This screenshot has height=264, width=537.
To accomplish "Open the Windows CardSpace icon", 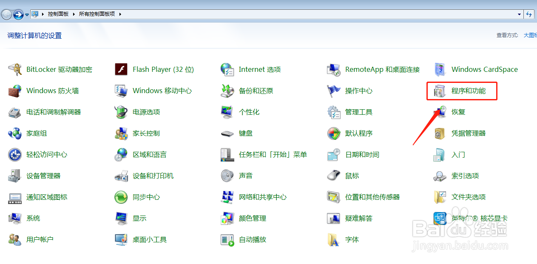I will click(440, 69).
